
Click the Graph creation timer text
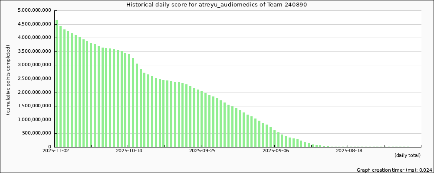pos(394,170)
